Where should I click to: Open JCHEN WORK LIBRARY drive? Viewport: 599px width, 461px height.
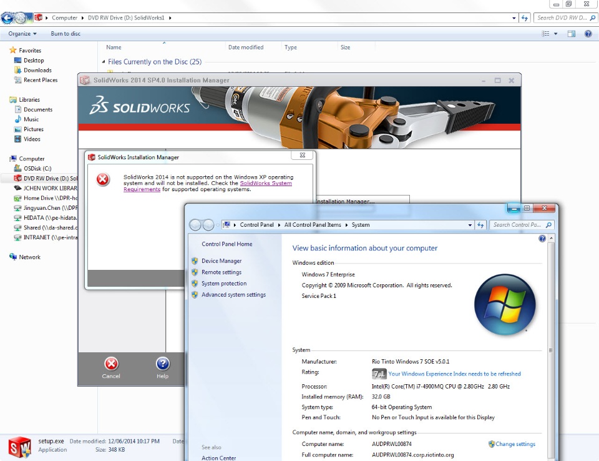click(x=45, y=188)
